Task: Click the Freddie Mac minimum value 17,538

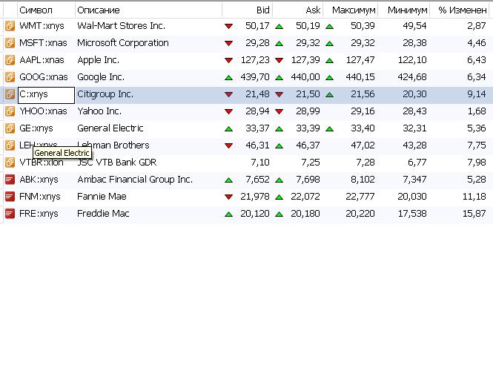Action: (412, 214)
